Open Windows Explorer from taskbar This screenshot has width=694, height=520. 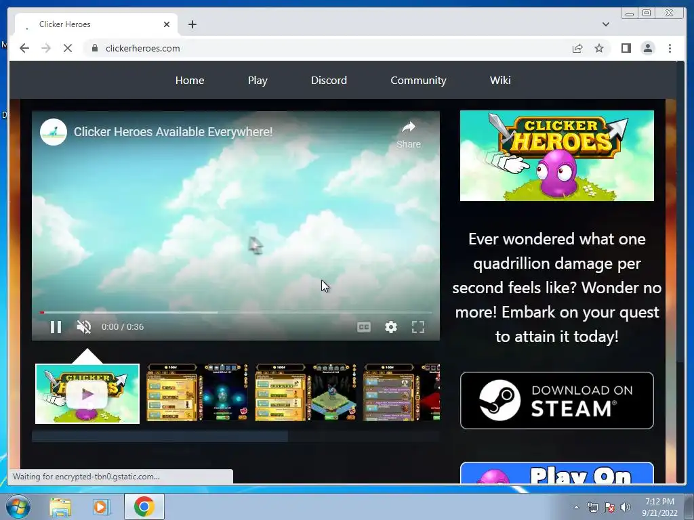[x=60, y=506]
